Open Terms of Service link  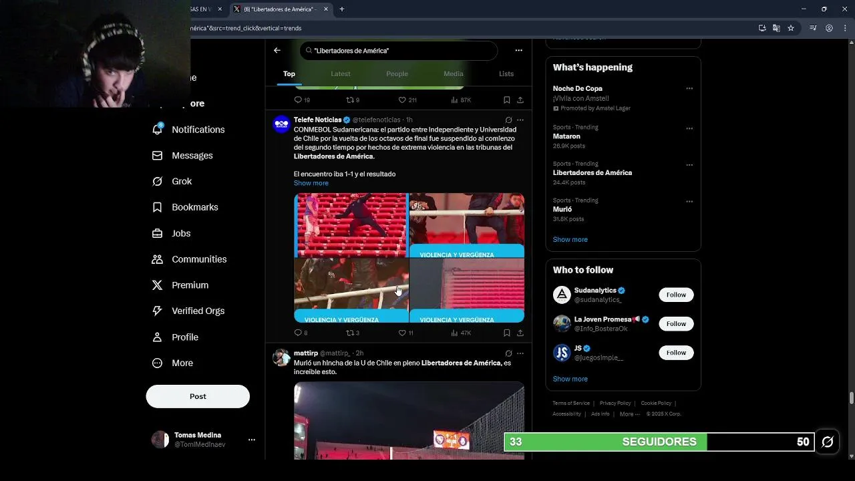[x=571, y=404]
